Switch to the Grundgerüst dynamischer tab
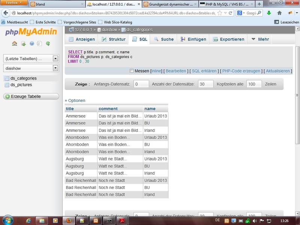Viewport: 300px width, 225px height. 171,4
